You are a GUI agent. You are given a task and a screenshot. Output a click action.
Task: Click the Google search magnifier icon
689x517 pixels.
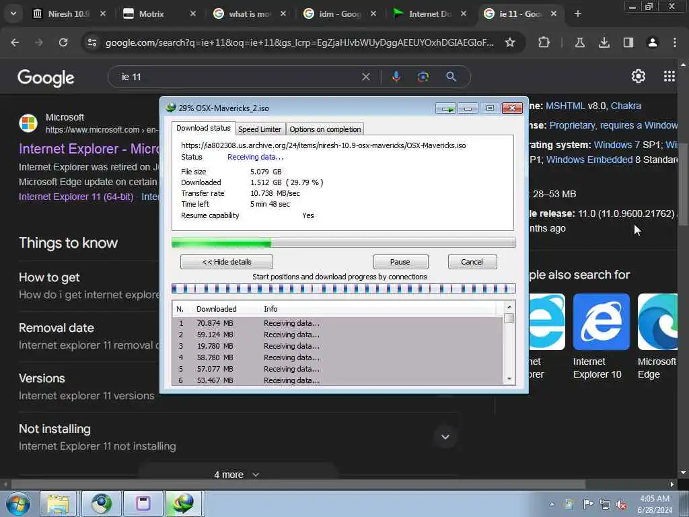[x=451, y=77]
